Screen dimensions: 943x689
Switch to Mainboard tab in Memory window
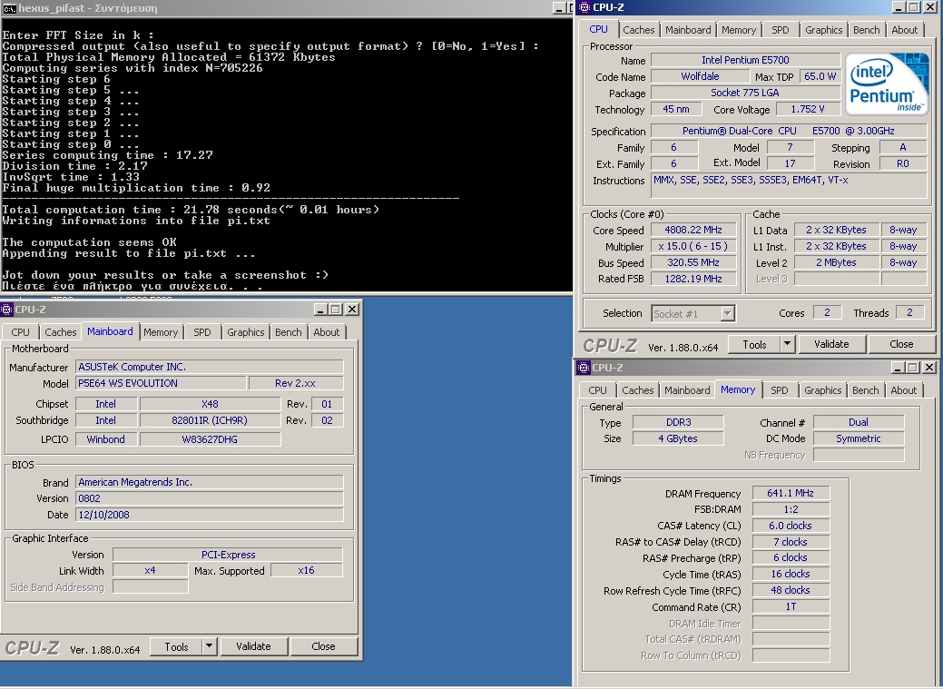pyautogui.click(x=687, y=390)
